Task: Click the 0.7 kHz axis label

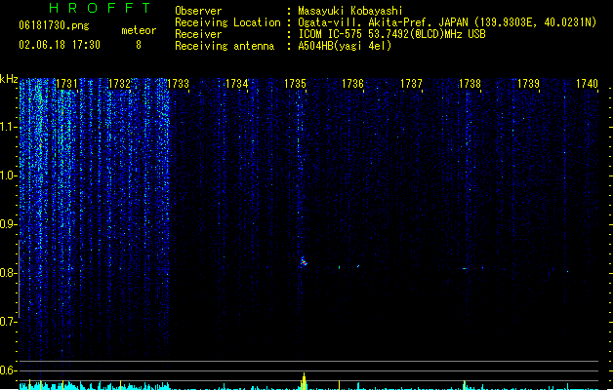Action: coord(8,322)
